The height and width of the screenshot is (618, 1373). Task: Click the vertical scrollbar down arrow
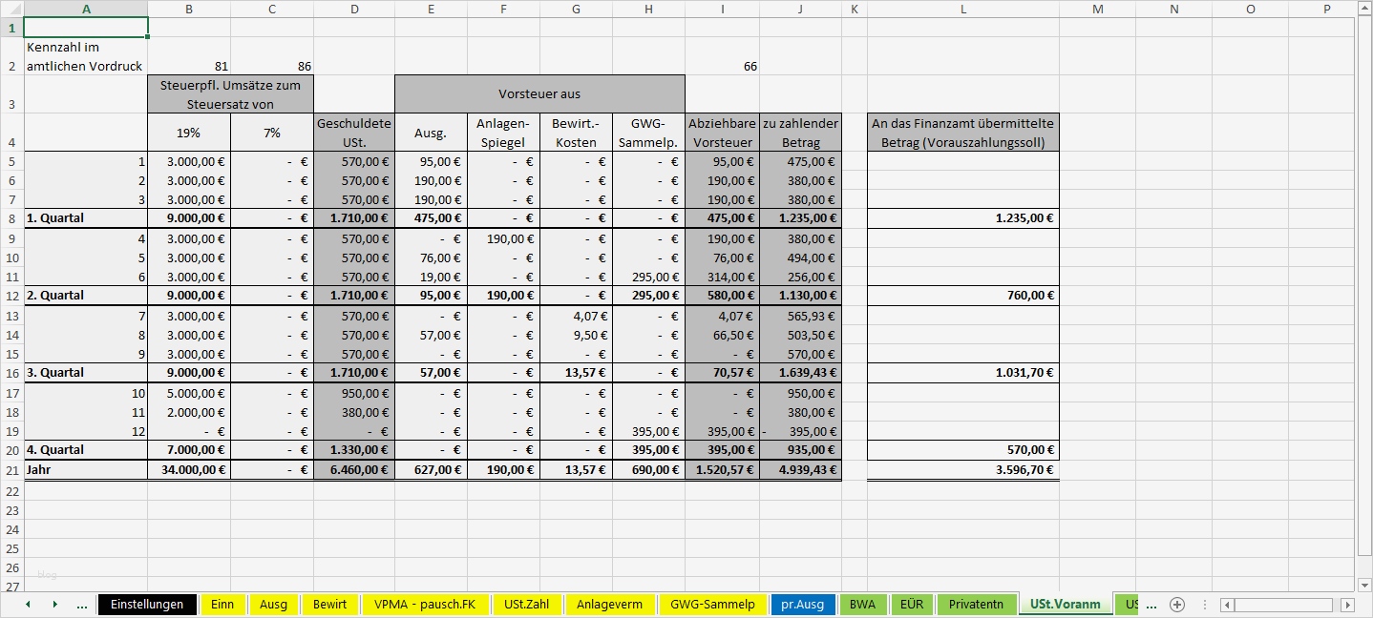tap(1364, 583)
